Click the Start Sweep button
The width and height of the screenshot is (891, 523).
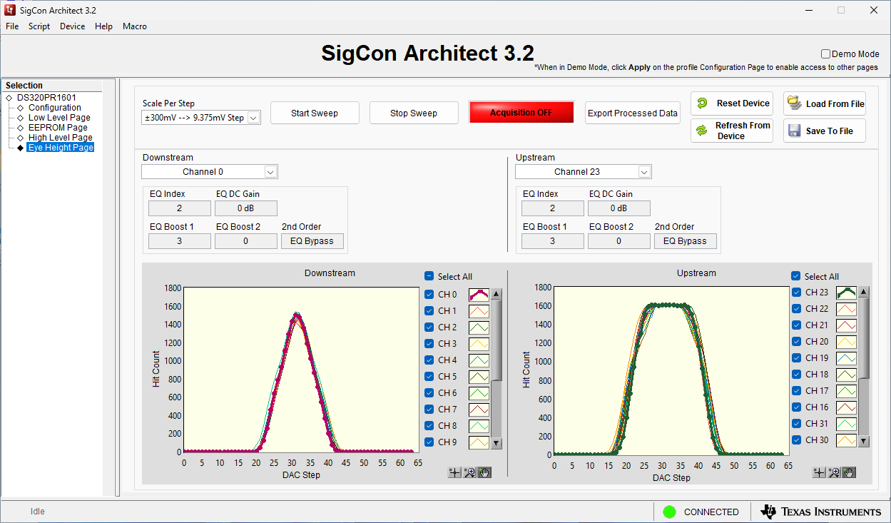tap(315, 112)
